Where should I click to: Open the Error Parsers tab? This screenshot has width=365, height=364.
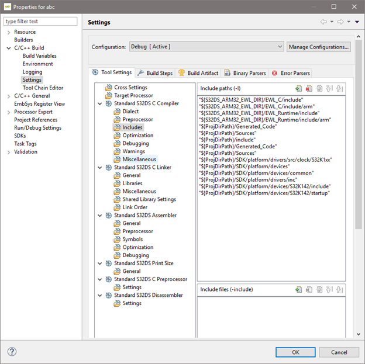291,73
